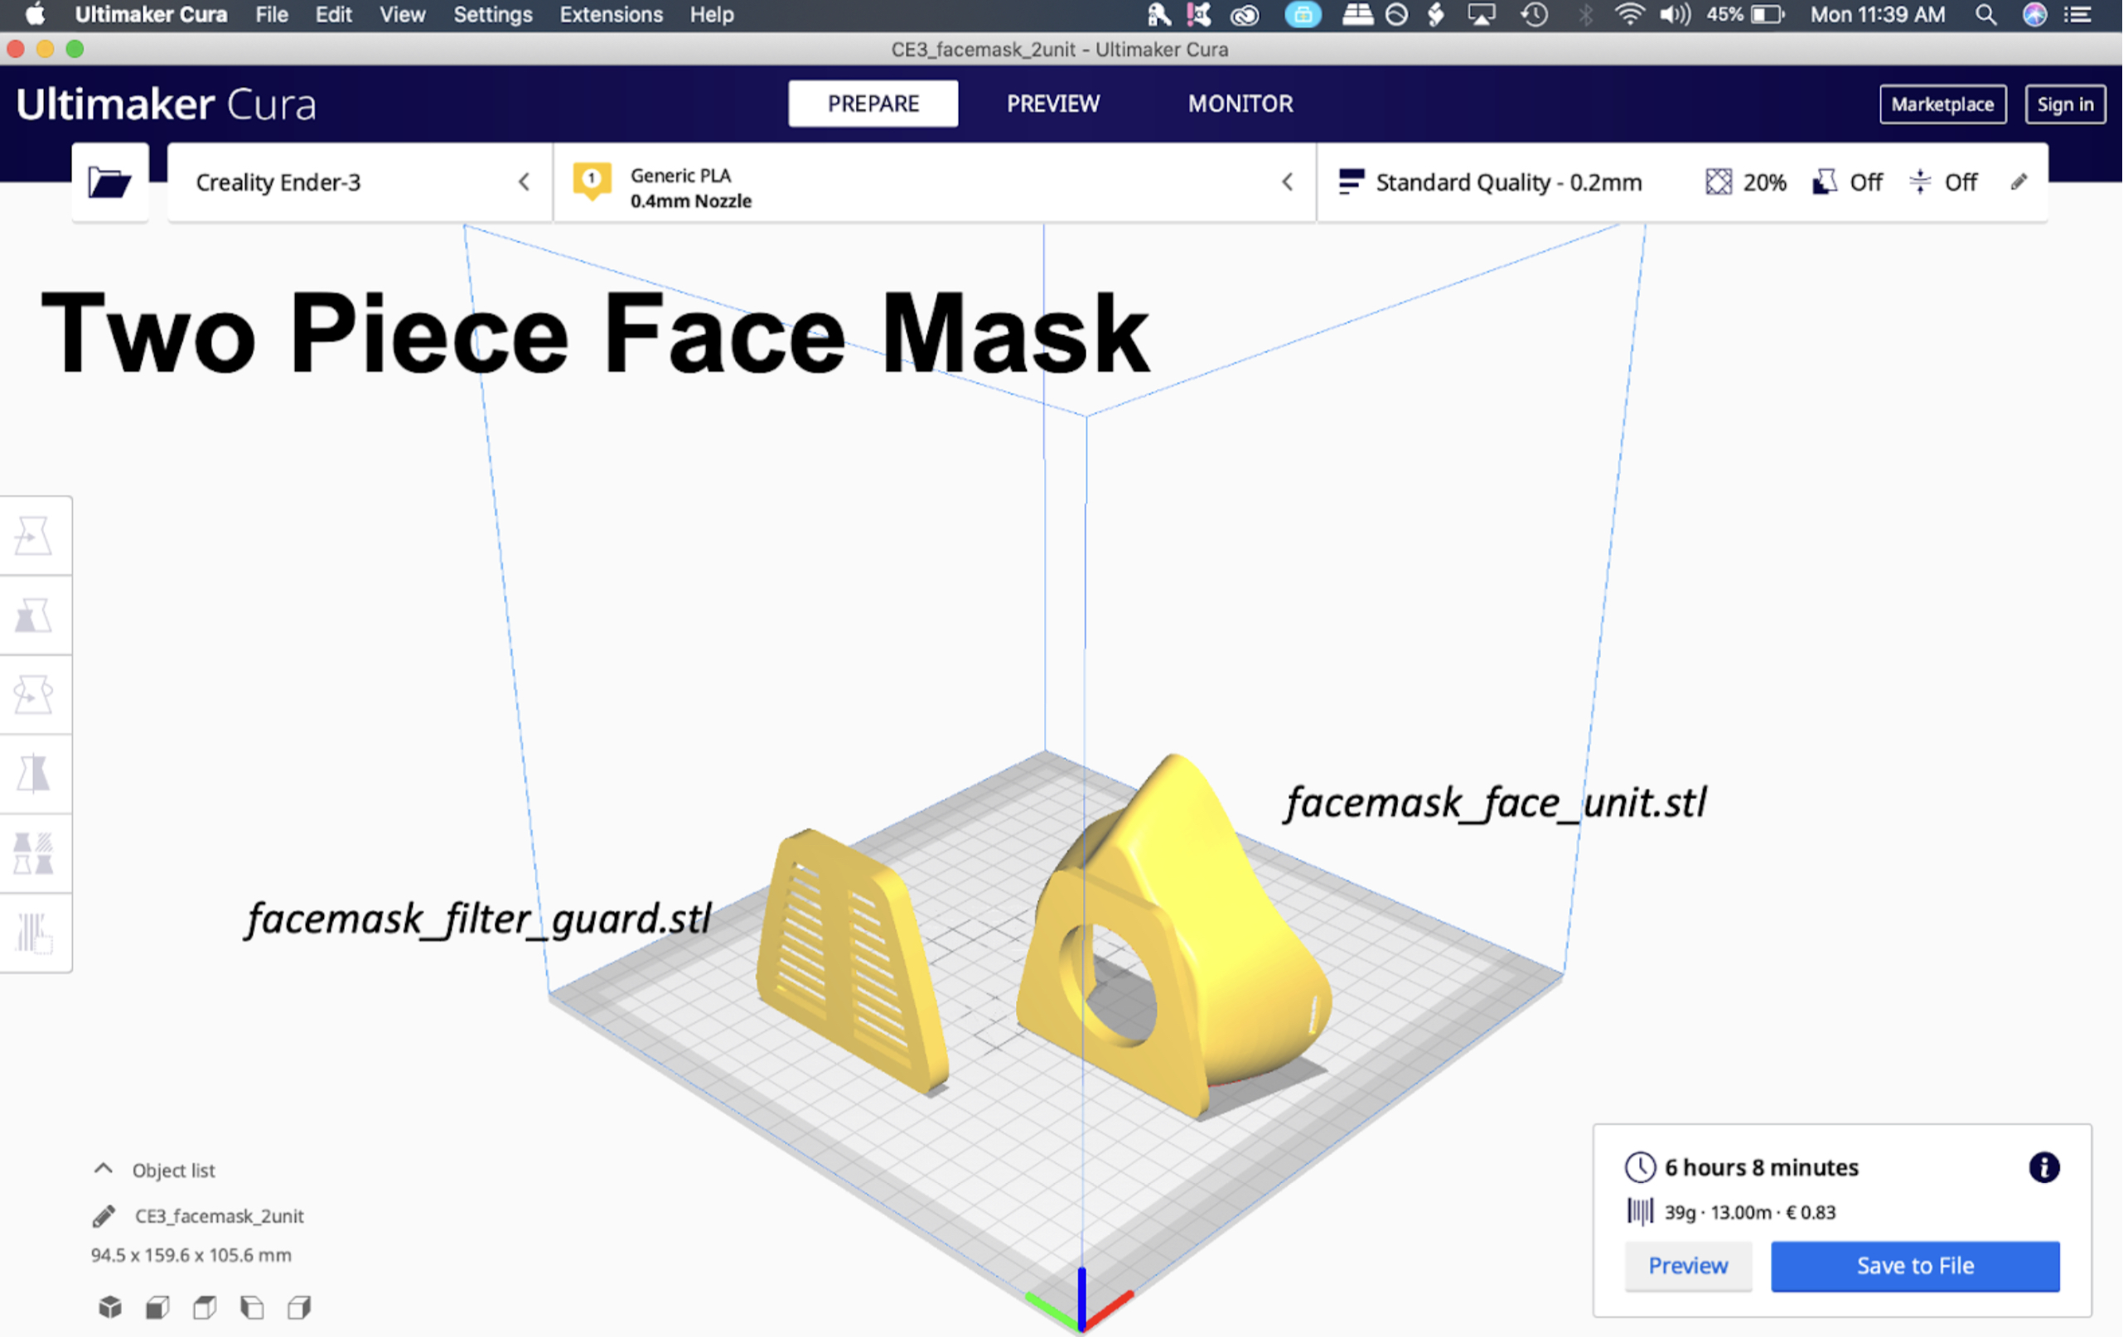
Task: Open the Ultimaker Cura application menu
Action: coord(151,15)
